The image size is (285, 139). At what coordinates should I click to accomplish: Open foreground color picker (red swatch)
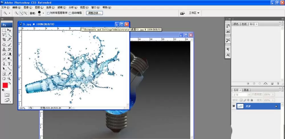coord(5,85)
